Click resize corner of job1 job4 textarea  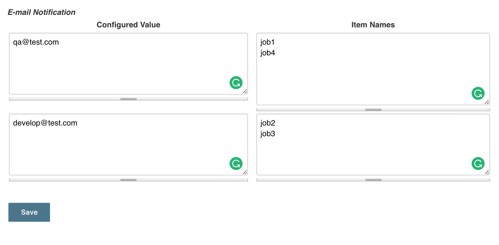(487, 102)
